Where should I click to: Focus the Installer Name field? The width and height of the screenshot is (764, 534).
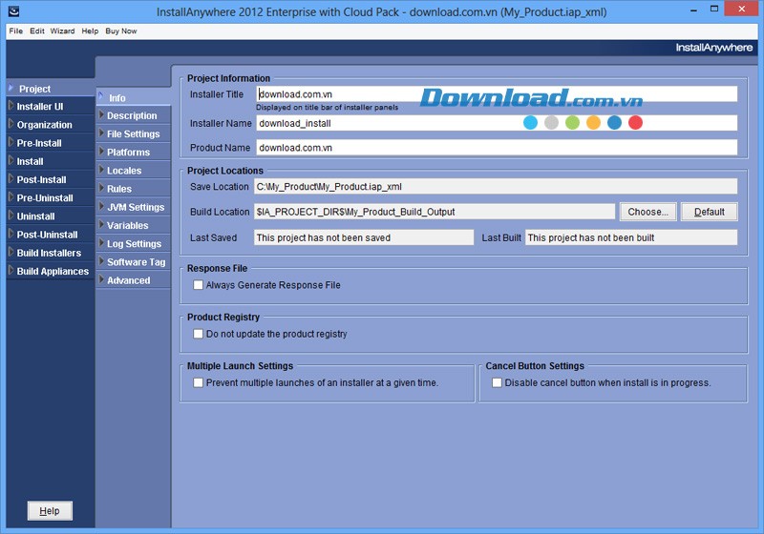pyautogui.click(x=497, y=123)
